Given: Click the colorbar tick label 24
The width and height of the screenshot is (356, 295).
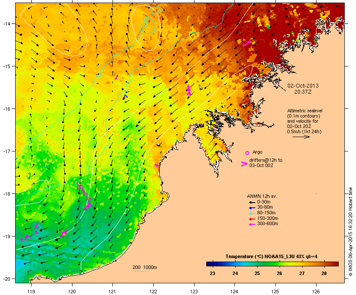Looking at the screenshot, I should tap(235, 273).
